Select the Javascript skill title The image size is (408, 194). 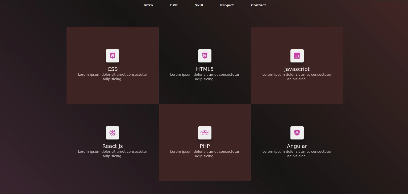(x=297, y=69)
